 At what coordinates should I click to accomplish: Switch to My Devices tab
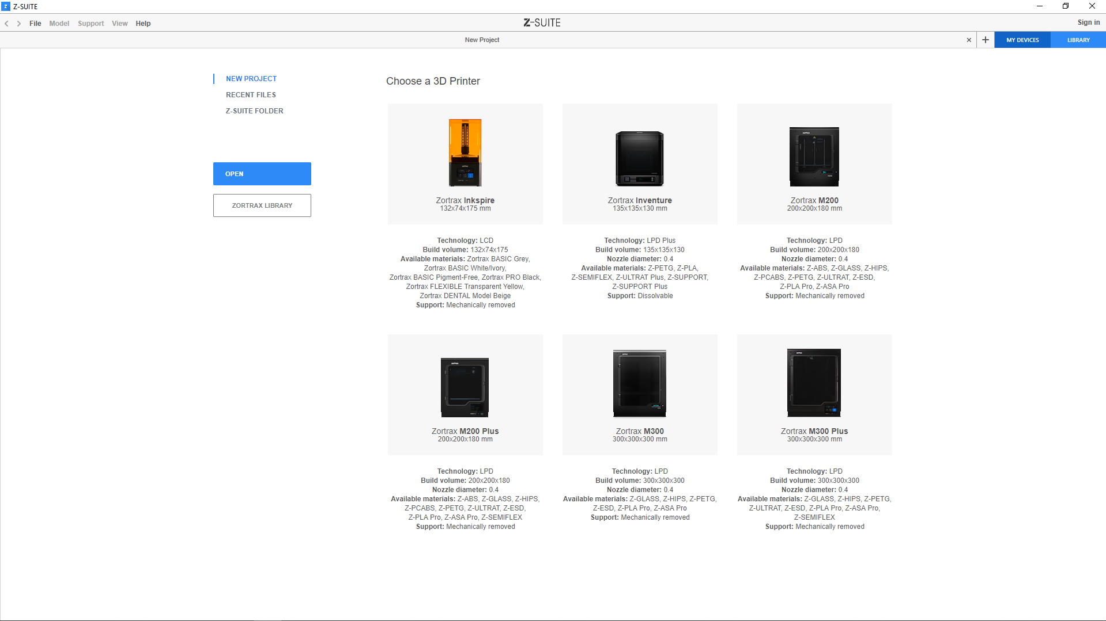point(1022,40)
